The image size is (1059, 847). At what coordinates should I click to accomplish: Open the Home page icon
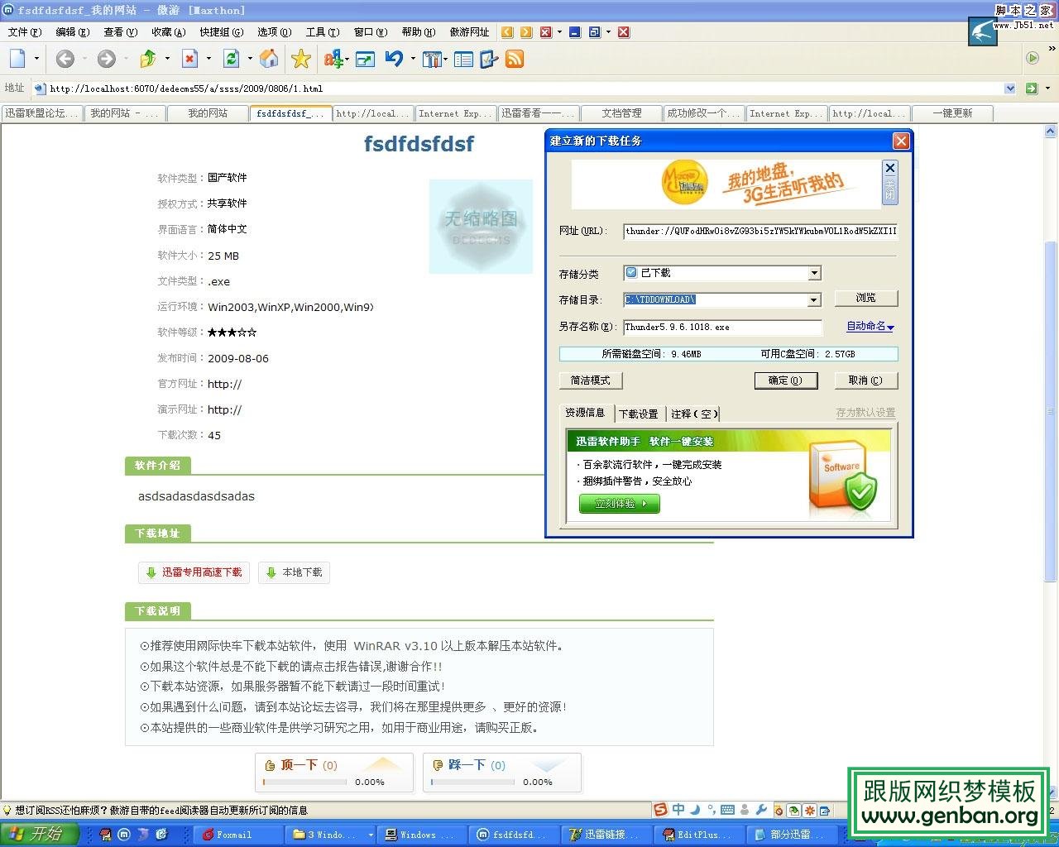coord(268,59)
